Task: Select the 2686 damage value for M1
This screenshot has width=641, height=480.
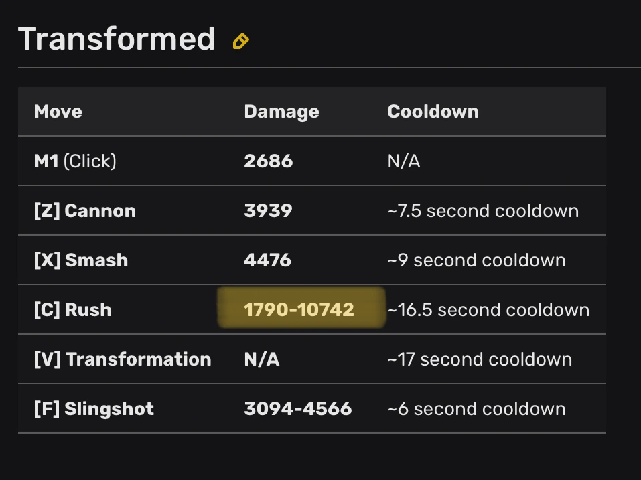Action: 268,161
